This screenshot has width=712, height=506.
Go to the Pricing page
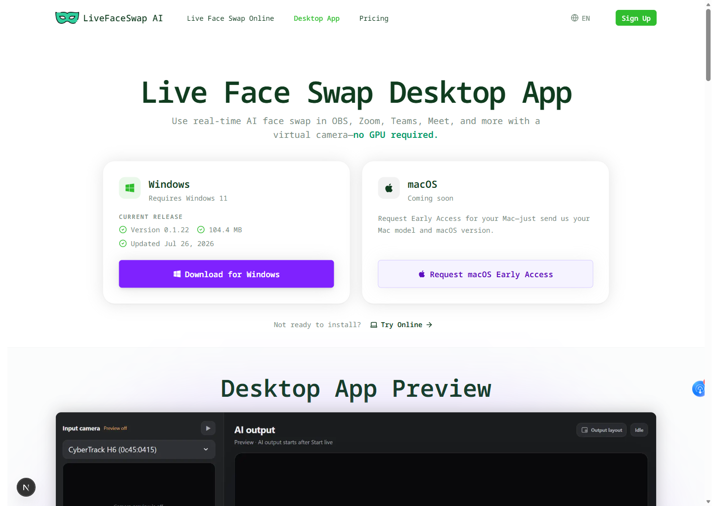(x=374, y=18)
